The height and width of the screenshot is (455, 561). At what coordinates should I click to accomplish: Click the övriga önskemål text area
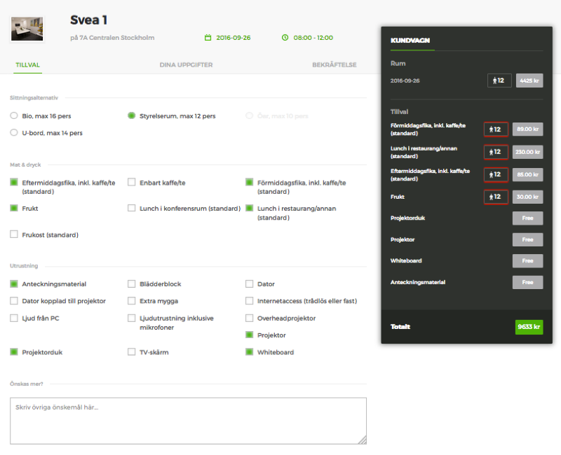coord(188,421)
